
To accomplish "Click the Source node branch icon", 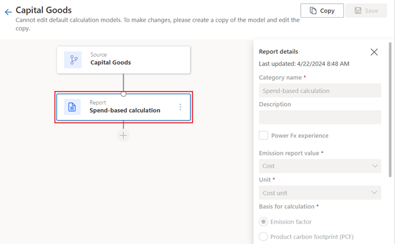I will [x=73, y=60].
